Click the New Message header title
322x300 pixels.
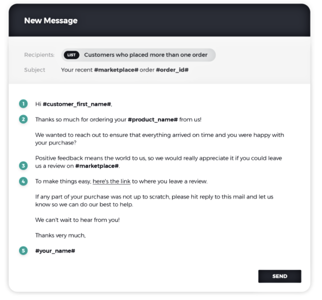[50, 21]
